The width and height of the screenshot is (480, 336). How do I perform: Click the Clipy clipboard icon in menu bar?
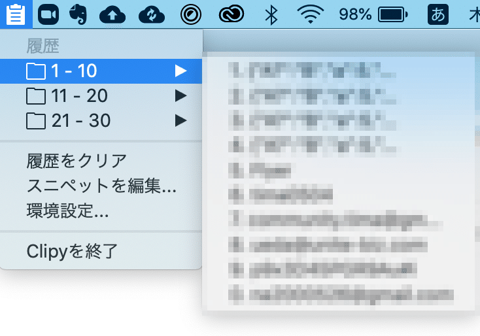16,14
